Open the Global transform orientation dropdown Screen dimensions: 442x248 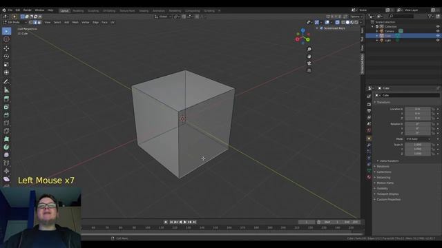pyautogui.click(x=163, y=17)
